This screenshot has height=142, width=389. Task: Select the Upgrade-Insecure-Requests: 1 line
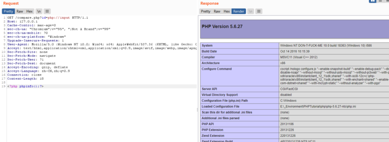pos(35,40)
